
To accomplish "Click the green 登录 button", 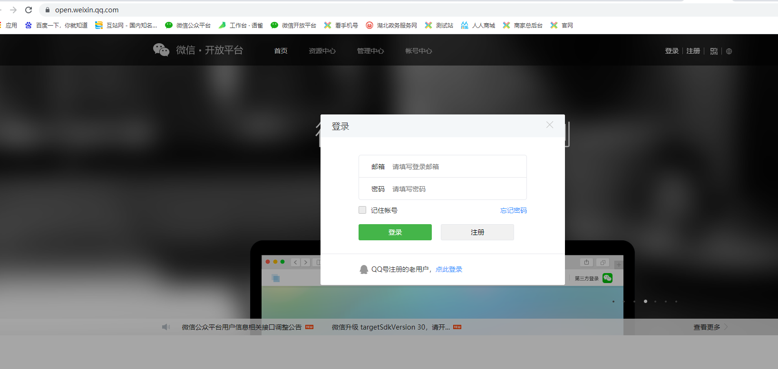I will [395, 232].
